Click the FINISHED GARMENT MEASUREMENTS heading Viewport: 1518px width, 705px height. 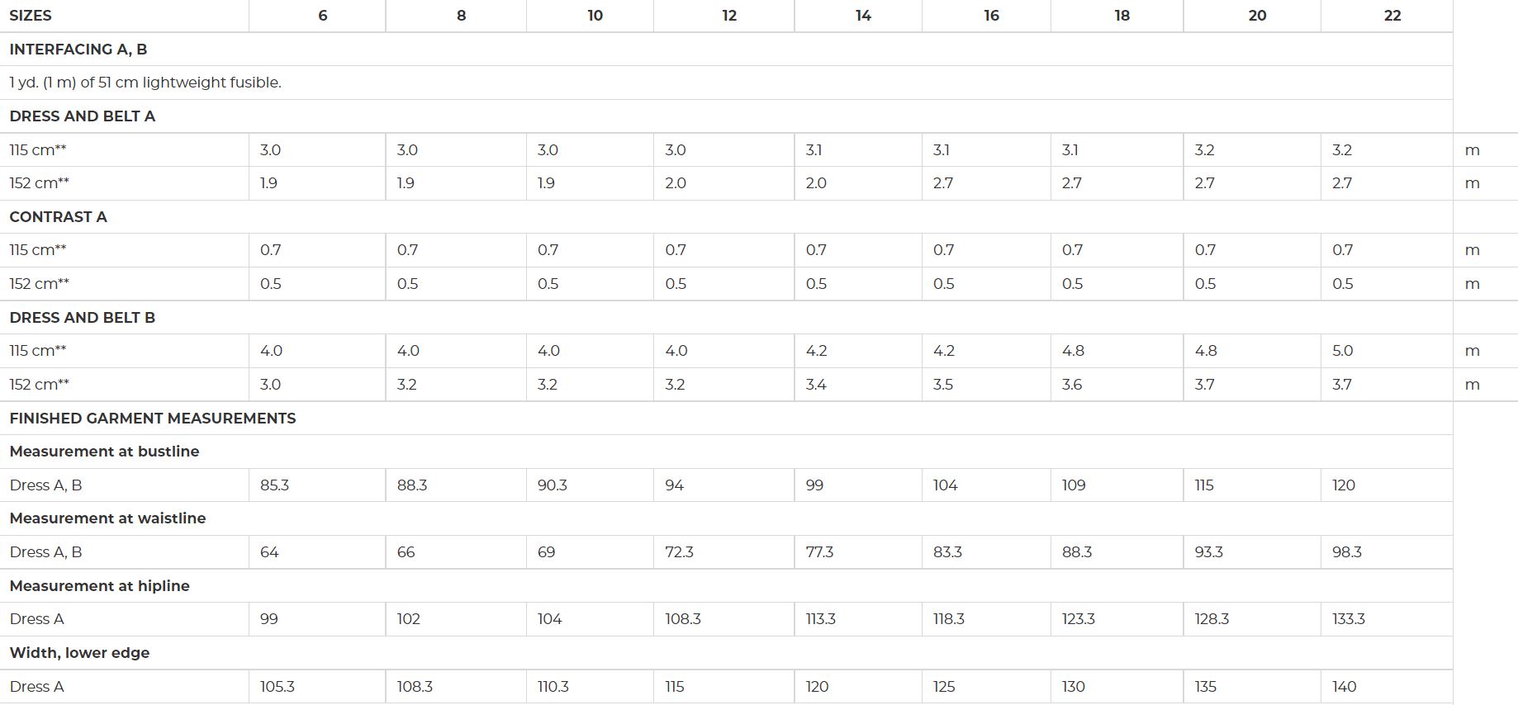coord(153,419)
